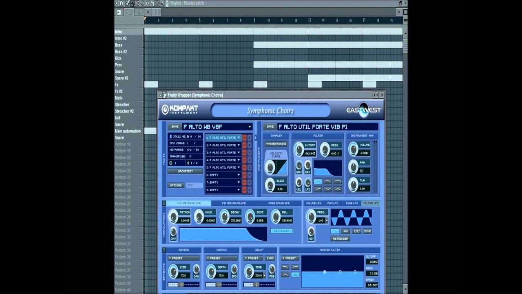The height and width of the screenshot is (294, 522).
Task: Click the Fruity Wrapper preset arrows icon
Action: [x=376, y=95]
